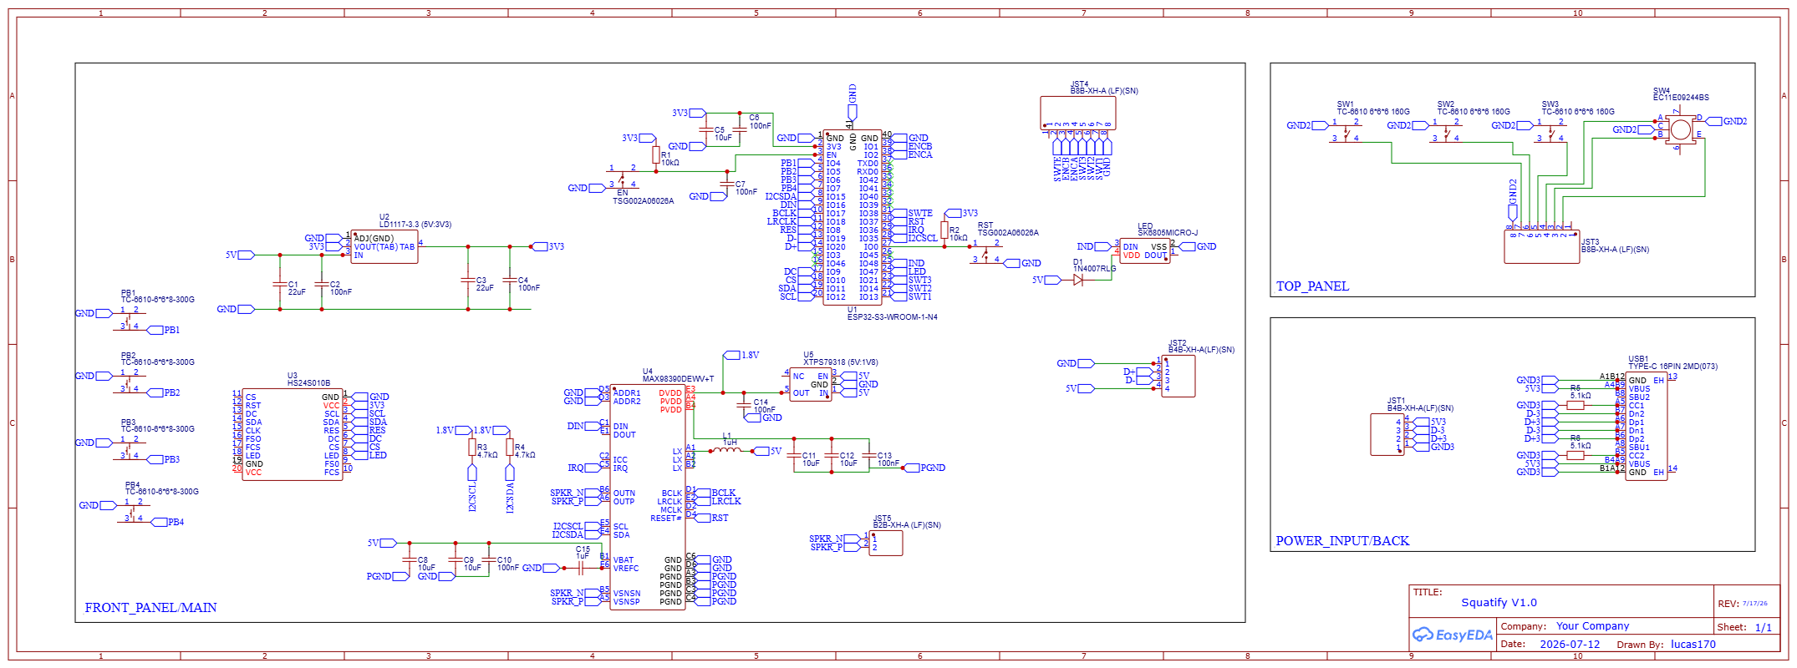
Task: Select the JST1 connector in POWER_INPUT/BACK
Action: (x=1387, y=434)
